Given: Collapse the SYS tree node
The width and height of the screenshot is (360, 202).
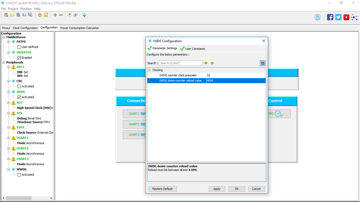Looking at the screenshot, I should pyautogui.click(x=9, y=113).
